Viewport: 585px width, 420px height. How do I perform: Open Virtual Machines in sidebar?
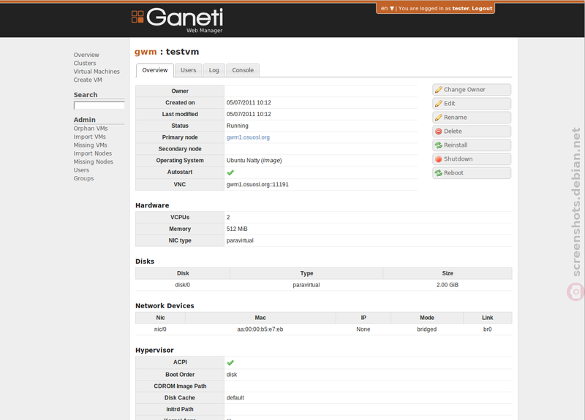coord(97,71)
